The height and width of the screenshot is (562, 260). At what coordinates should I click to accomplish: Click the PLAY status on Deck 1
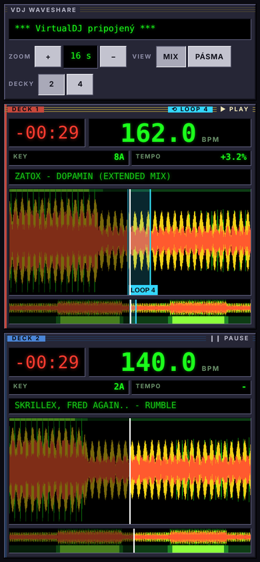(x=235, y=109)
